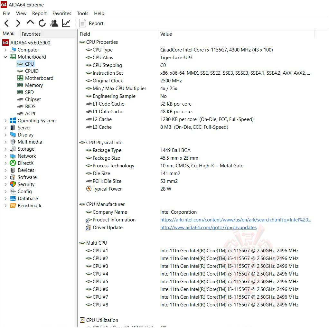
Task: Open the ark.intel.com Product Information link
Action: pyautogui.click(x=235, y=220)
